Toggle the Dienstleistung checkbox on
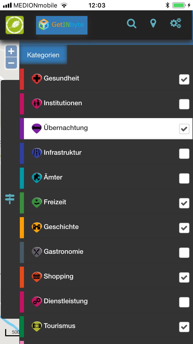193x344 pixels. click(184, 302)
